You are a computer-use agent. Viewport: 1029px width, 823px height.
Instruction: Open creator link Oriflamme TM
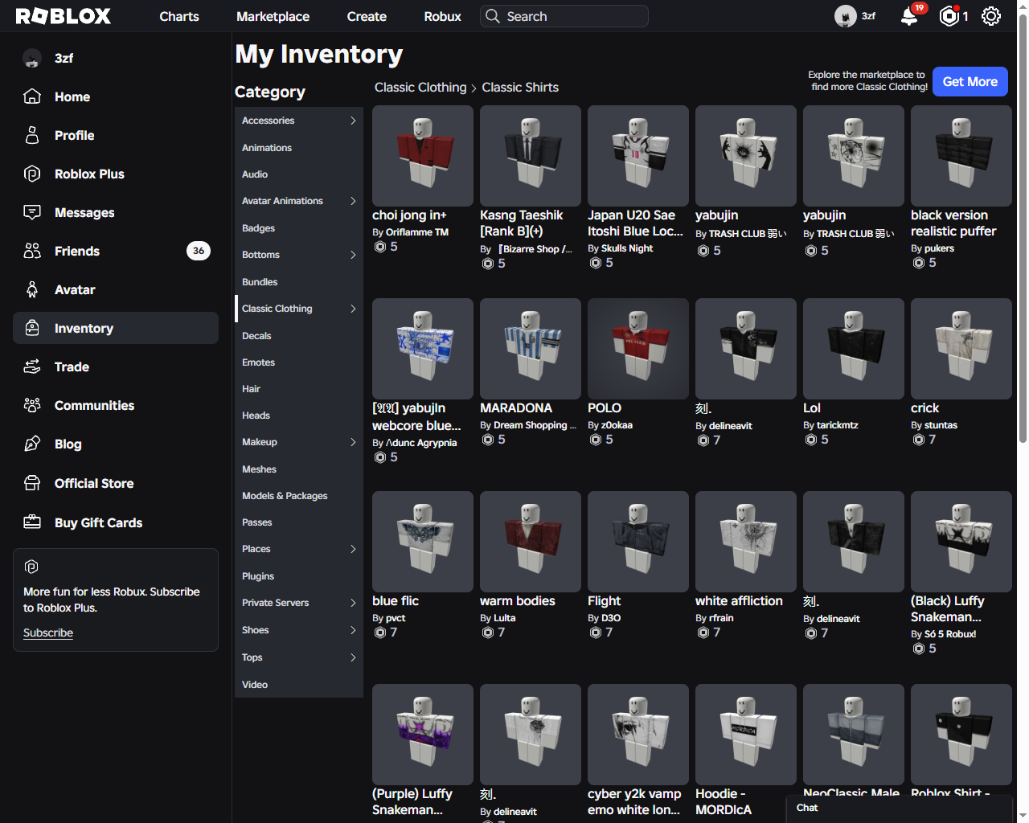pyautogui.click(x=417, y=232)
